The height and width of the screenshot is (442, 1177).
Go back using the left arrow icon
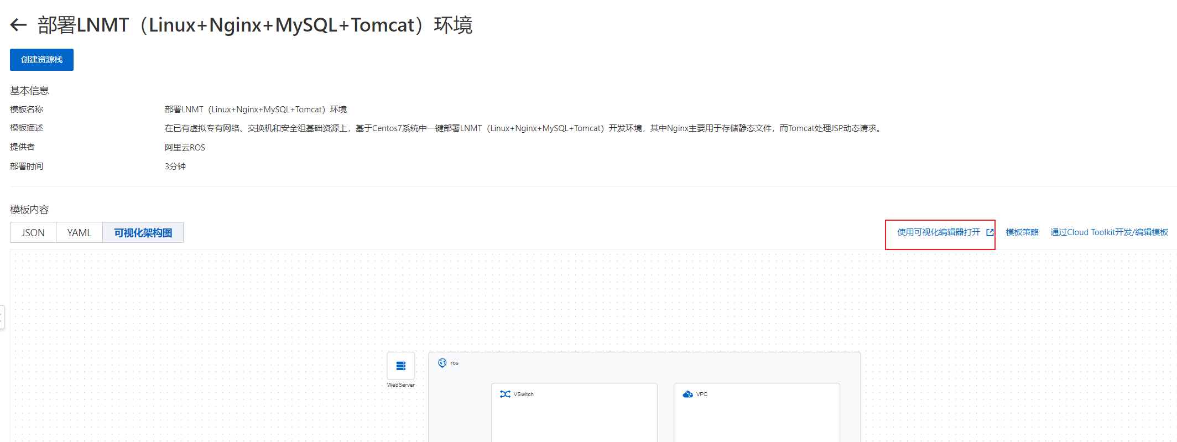coord(19,25)
